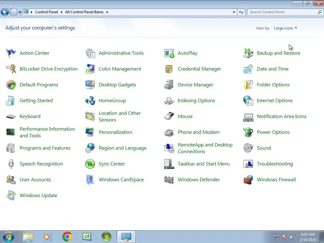Viewport: 324px width, 243px height.
Task: Go back with the Back arrow button
Action: click(5, 12)
